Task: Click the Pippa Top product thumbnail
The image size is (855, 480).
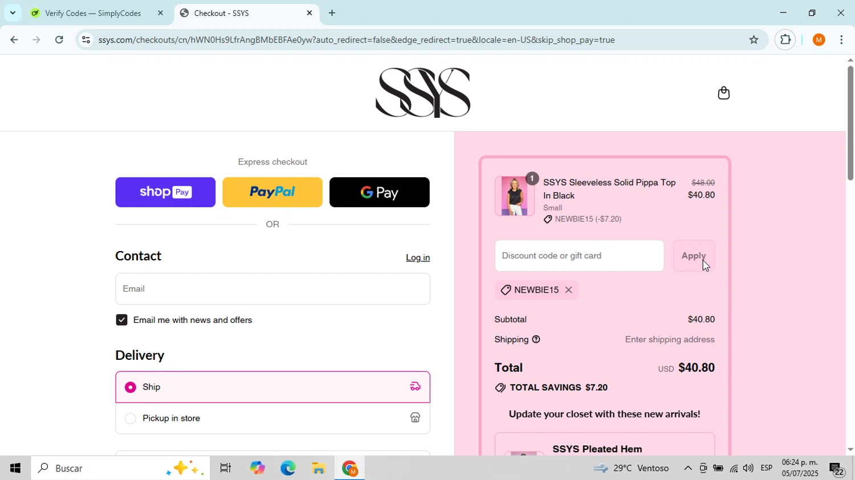Action: [x=515, y=196]
